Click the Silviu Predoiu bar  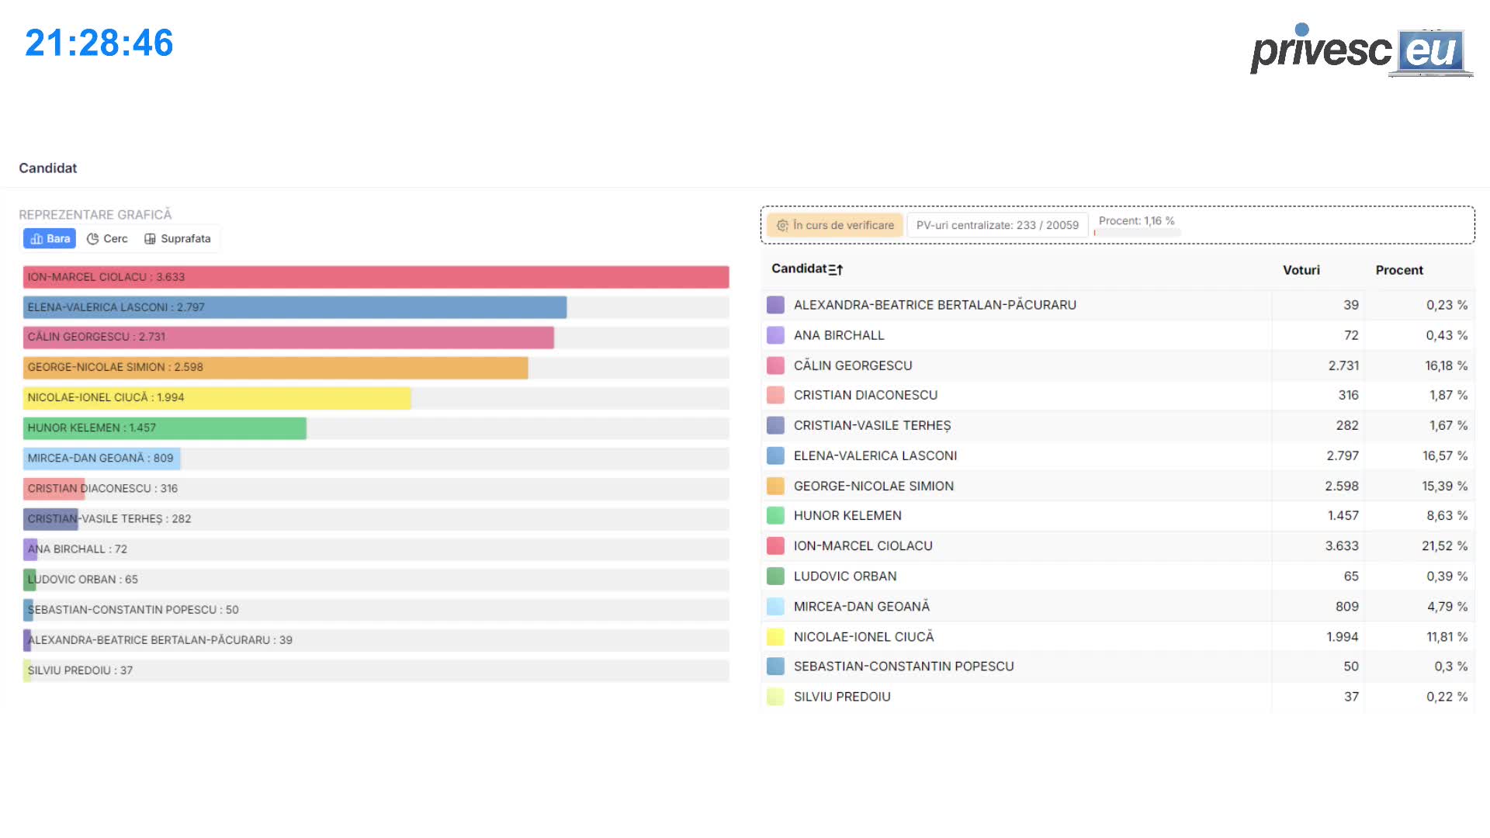coord(27,670)
